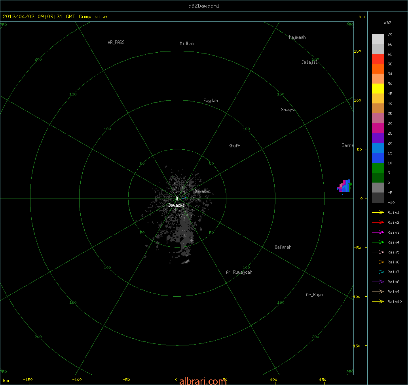Select the green 5 dBZ color swatch
Viewport: 408px width, 385px height.
(x=378, y=168)
